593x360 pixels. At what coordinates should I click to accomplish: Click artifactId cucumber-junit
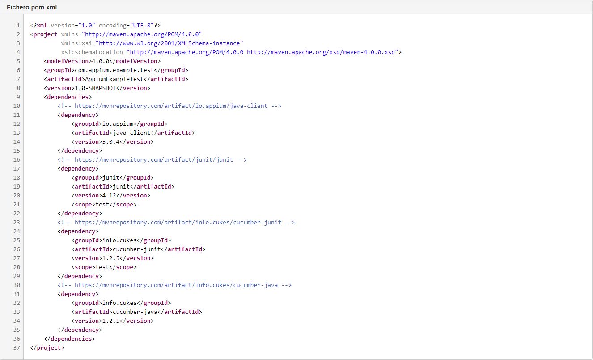click(138, 249)
